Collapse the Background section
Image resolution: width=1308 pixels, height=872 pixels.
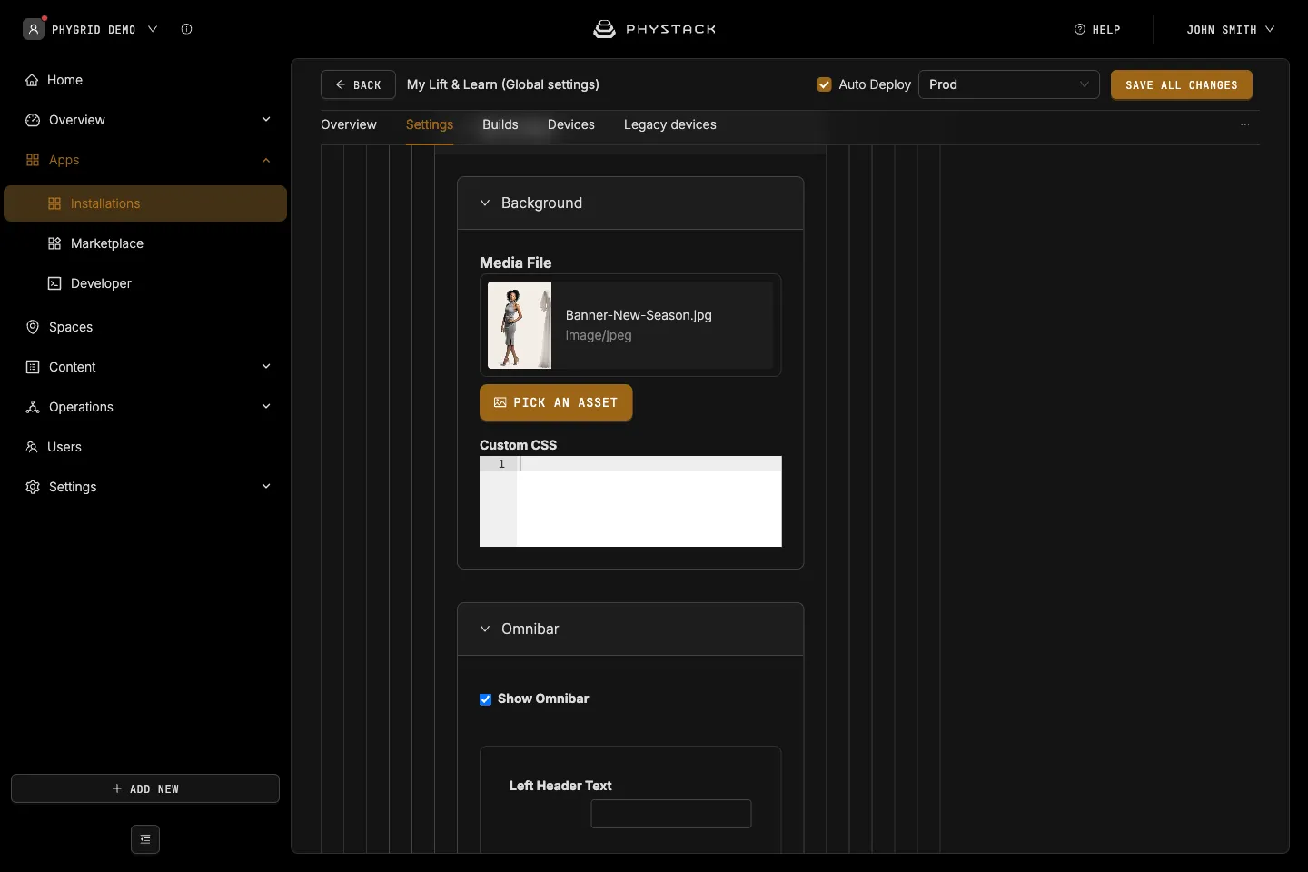pyautogui.click(x=485, y=203)
